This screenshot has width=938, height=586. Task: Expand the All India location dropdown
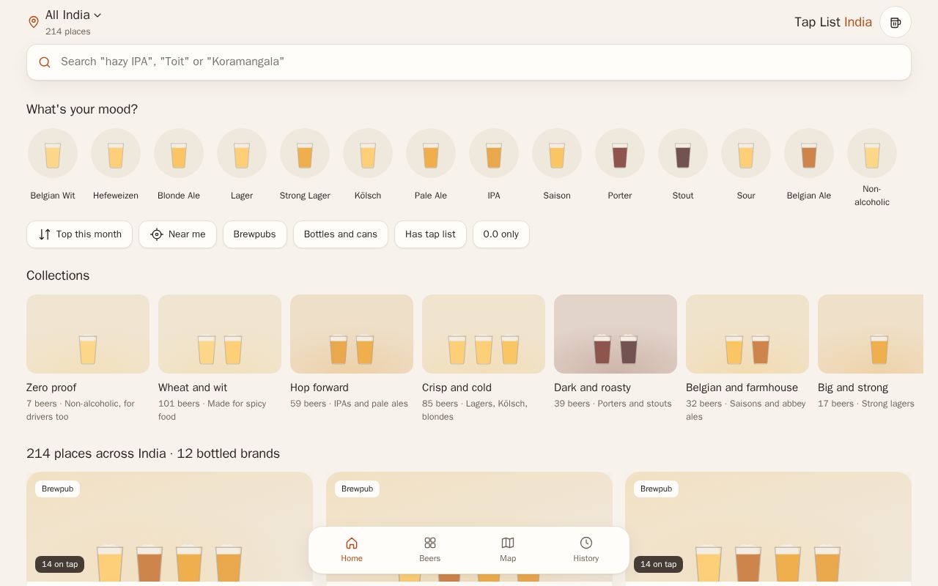[x=73, y=15]
